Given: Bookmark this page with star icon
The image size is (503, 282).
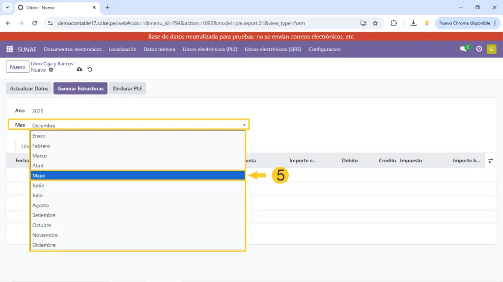Looking at the screenshot, I should coord(375,23).
